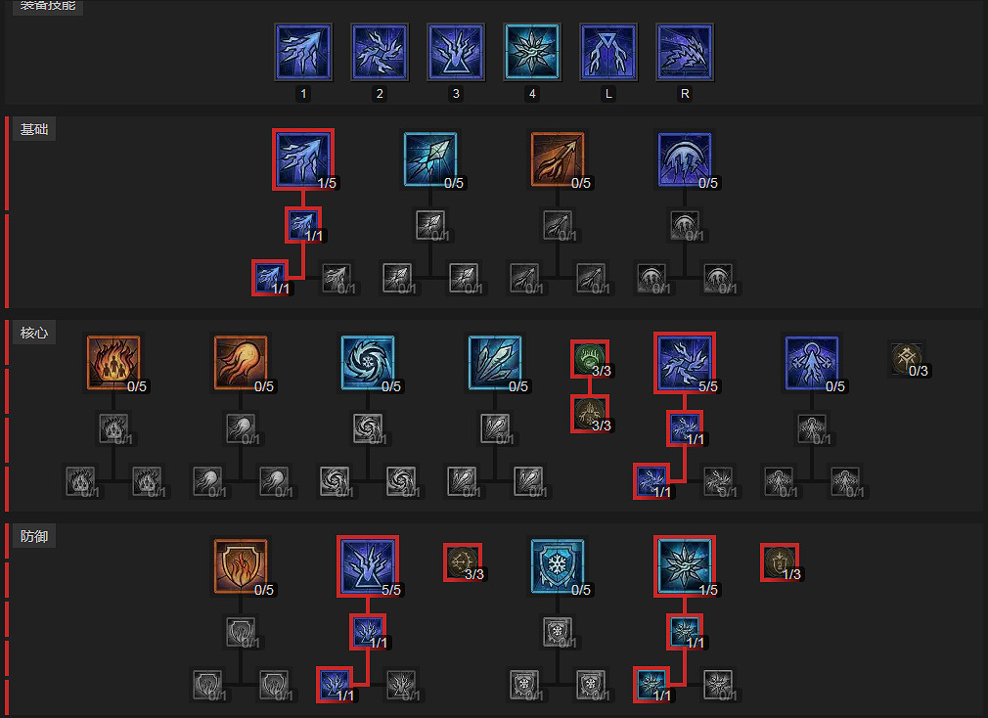Screen dimensions: 988x718
Task: Click the chain lightning core skill 5/5
Action: (x=685, y=363)
